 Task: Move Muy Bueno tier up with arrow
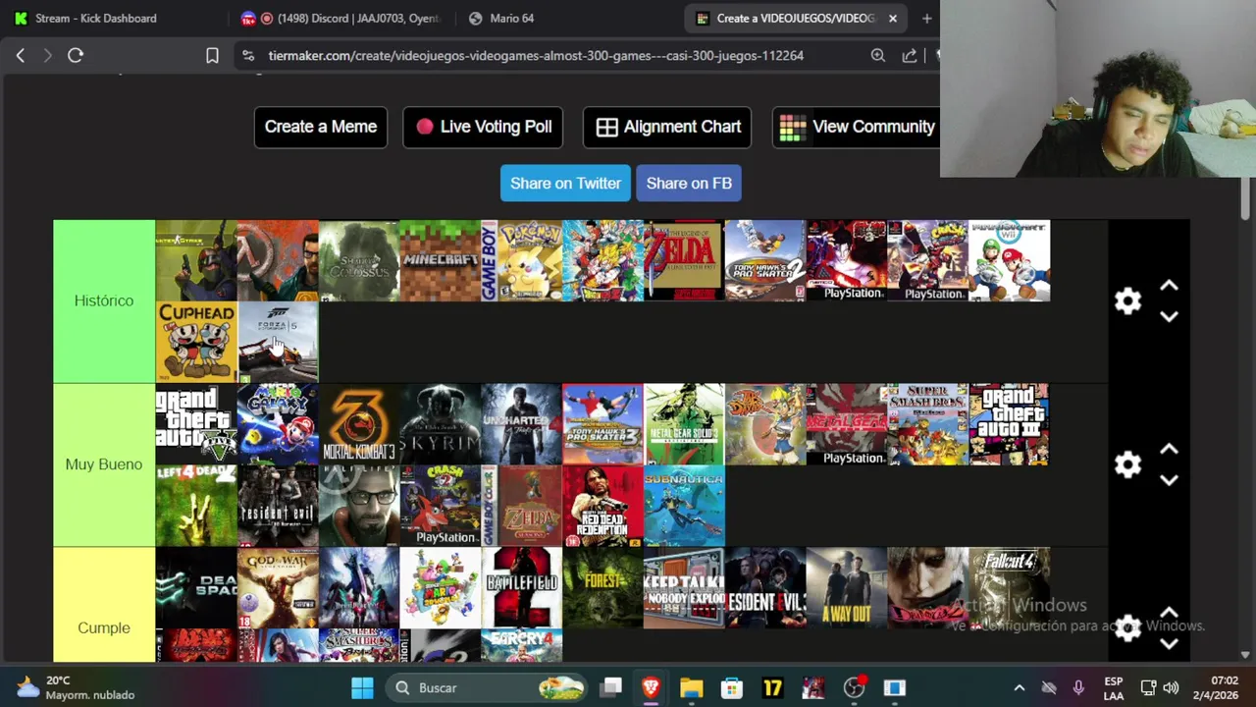pyautogui.click(x=1169, y=450)
